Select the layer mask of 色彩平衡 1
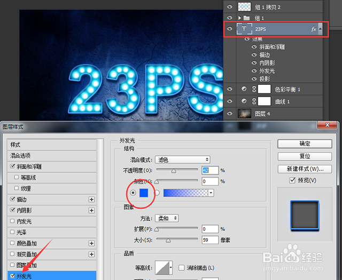The width and height of the screenshot is (342, 280). 265,89
